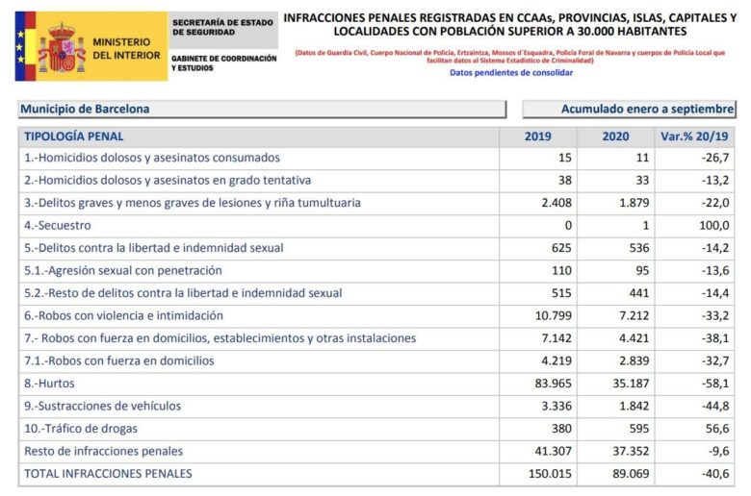Screen dimensions: 751x496
Task: Select the Var.% 20/19 column header
Action: [x=694, y=136]
